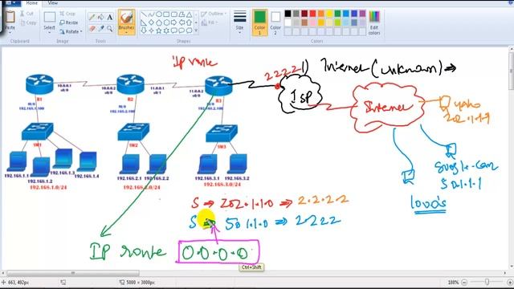514x289 pixels.
Task: Click the Cut button
Action: (27, 14)
